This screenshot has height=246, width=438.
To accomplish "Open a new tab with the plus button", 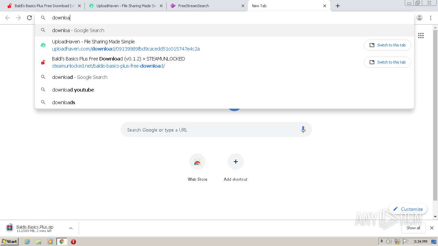I will point(338,6).
